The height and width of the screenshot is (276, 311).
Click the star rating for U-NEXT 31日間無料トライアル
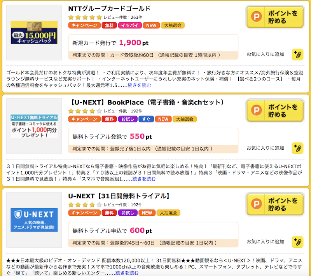pos(85,205)
